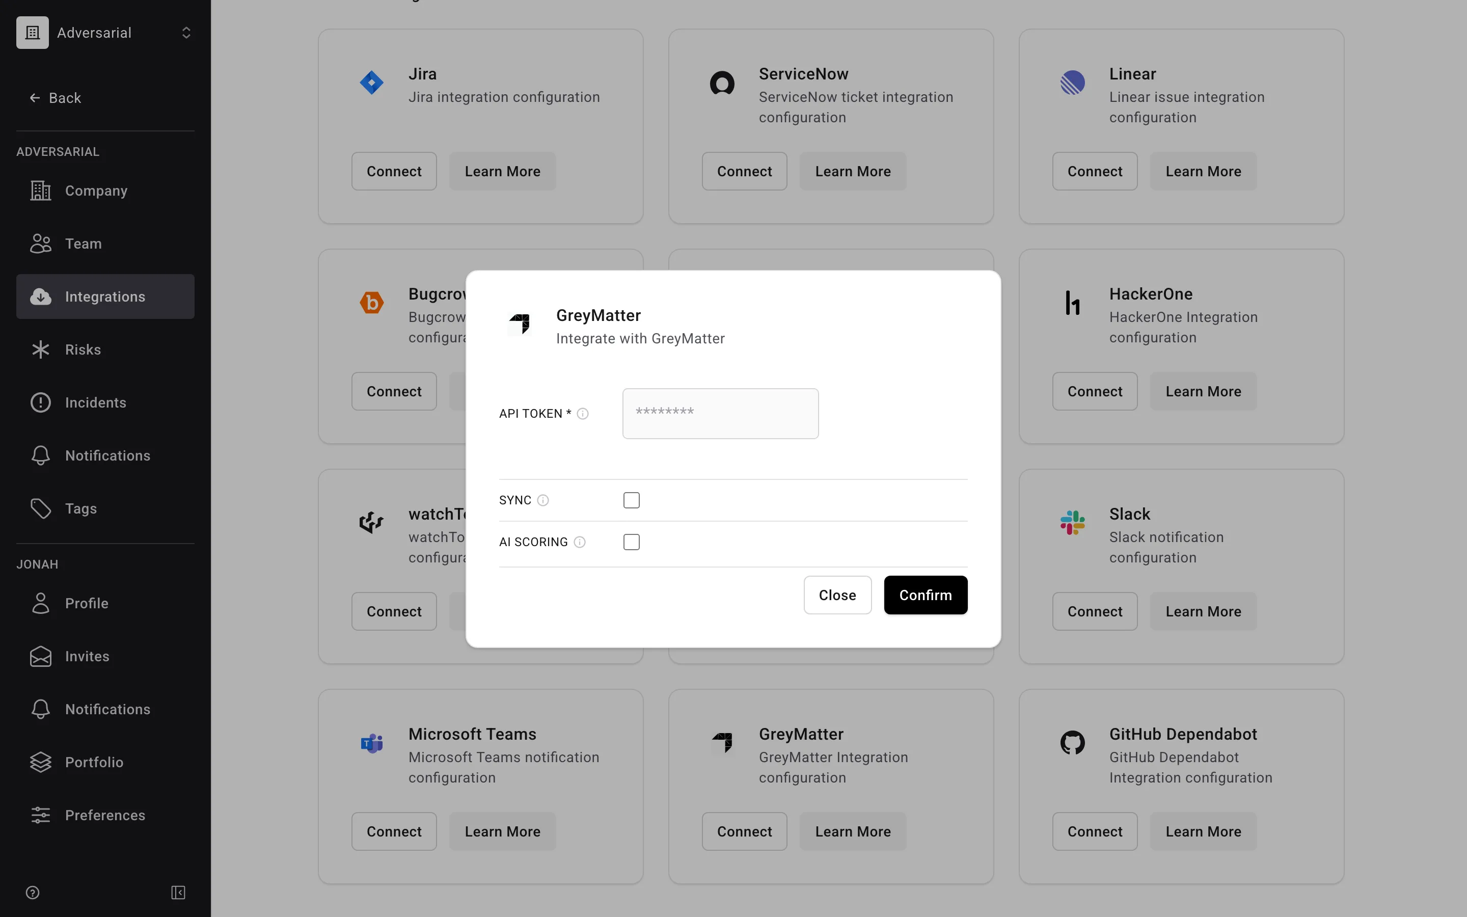Viewport: 1467px width, 917px height.
Task: Connect the Bugcrowd integration
Action: [x=394, y=391]
